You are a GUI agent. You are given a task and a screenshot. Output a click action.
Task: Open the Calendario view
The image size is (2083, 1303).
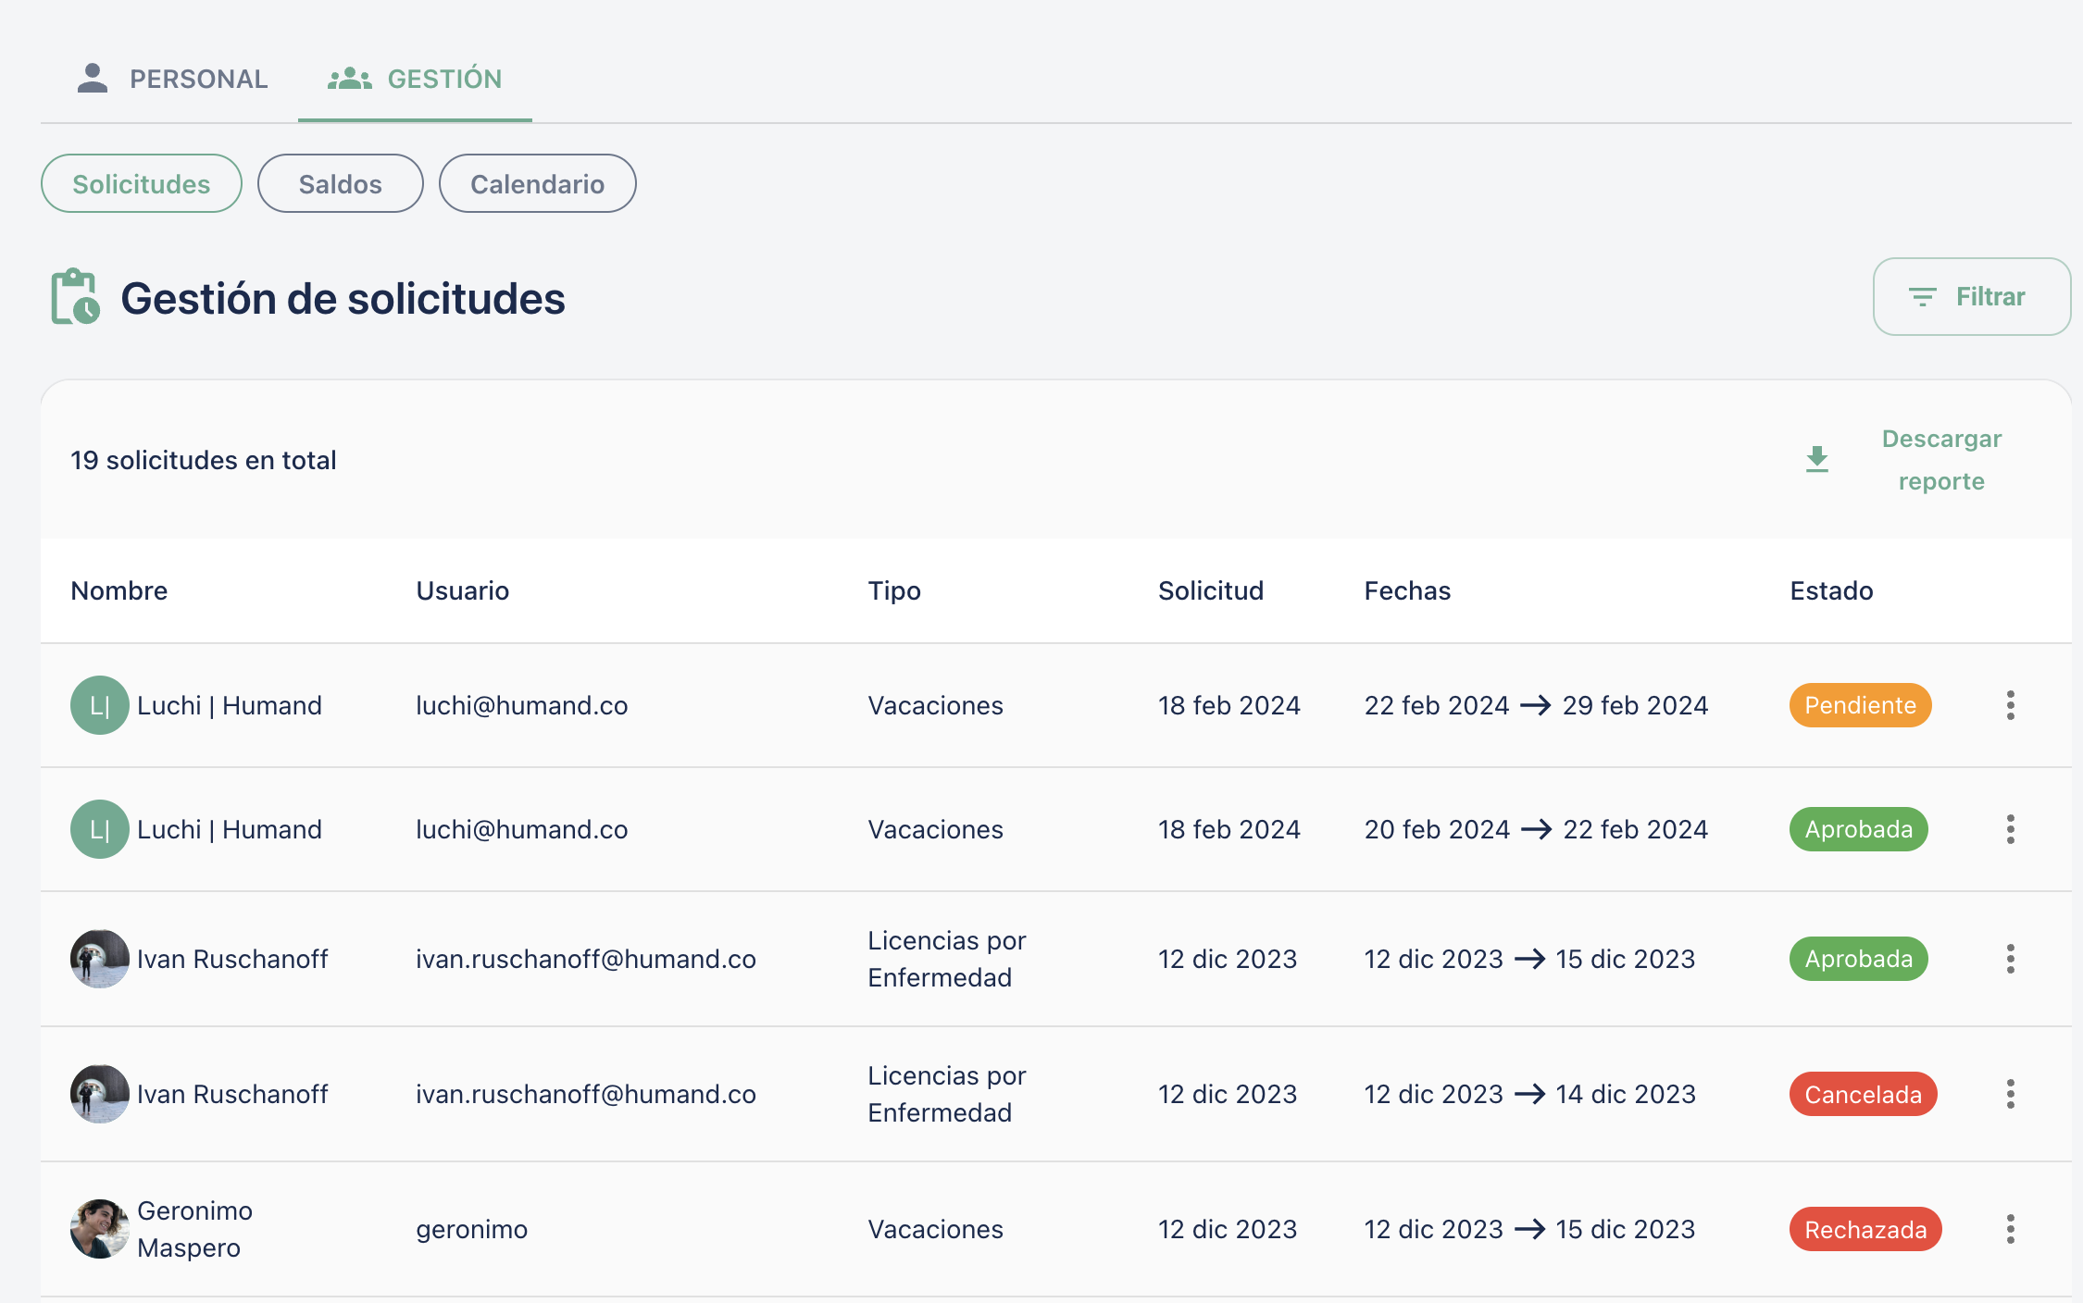[537, 184]
